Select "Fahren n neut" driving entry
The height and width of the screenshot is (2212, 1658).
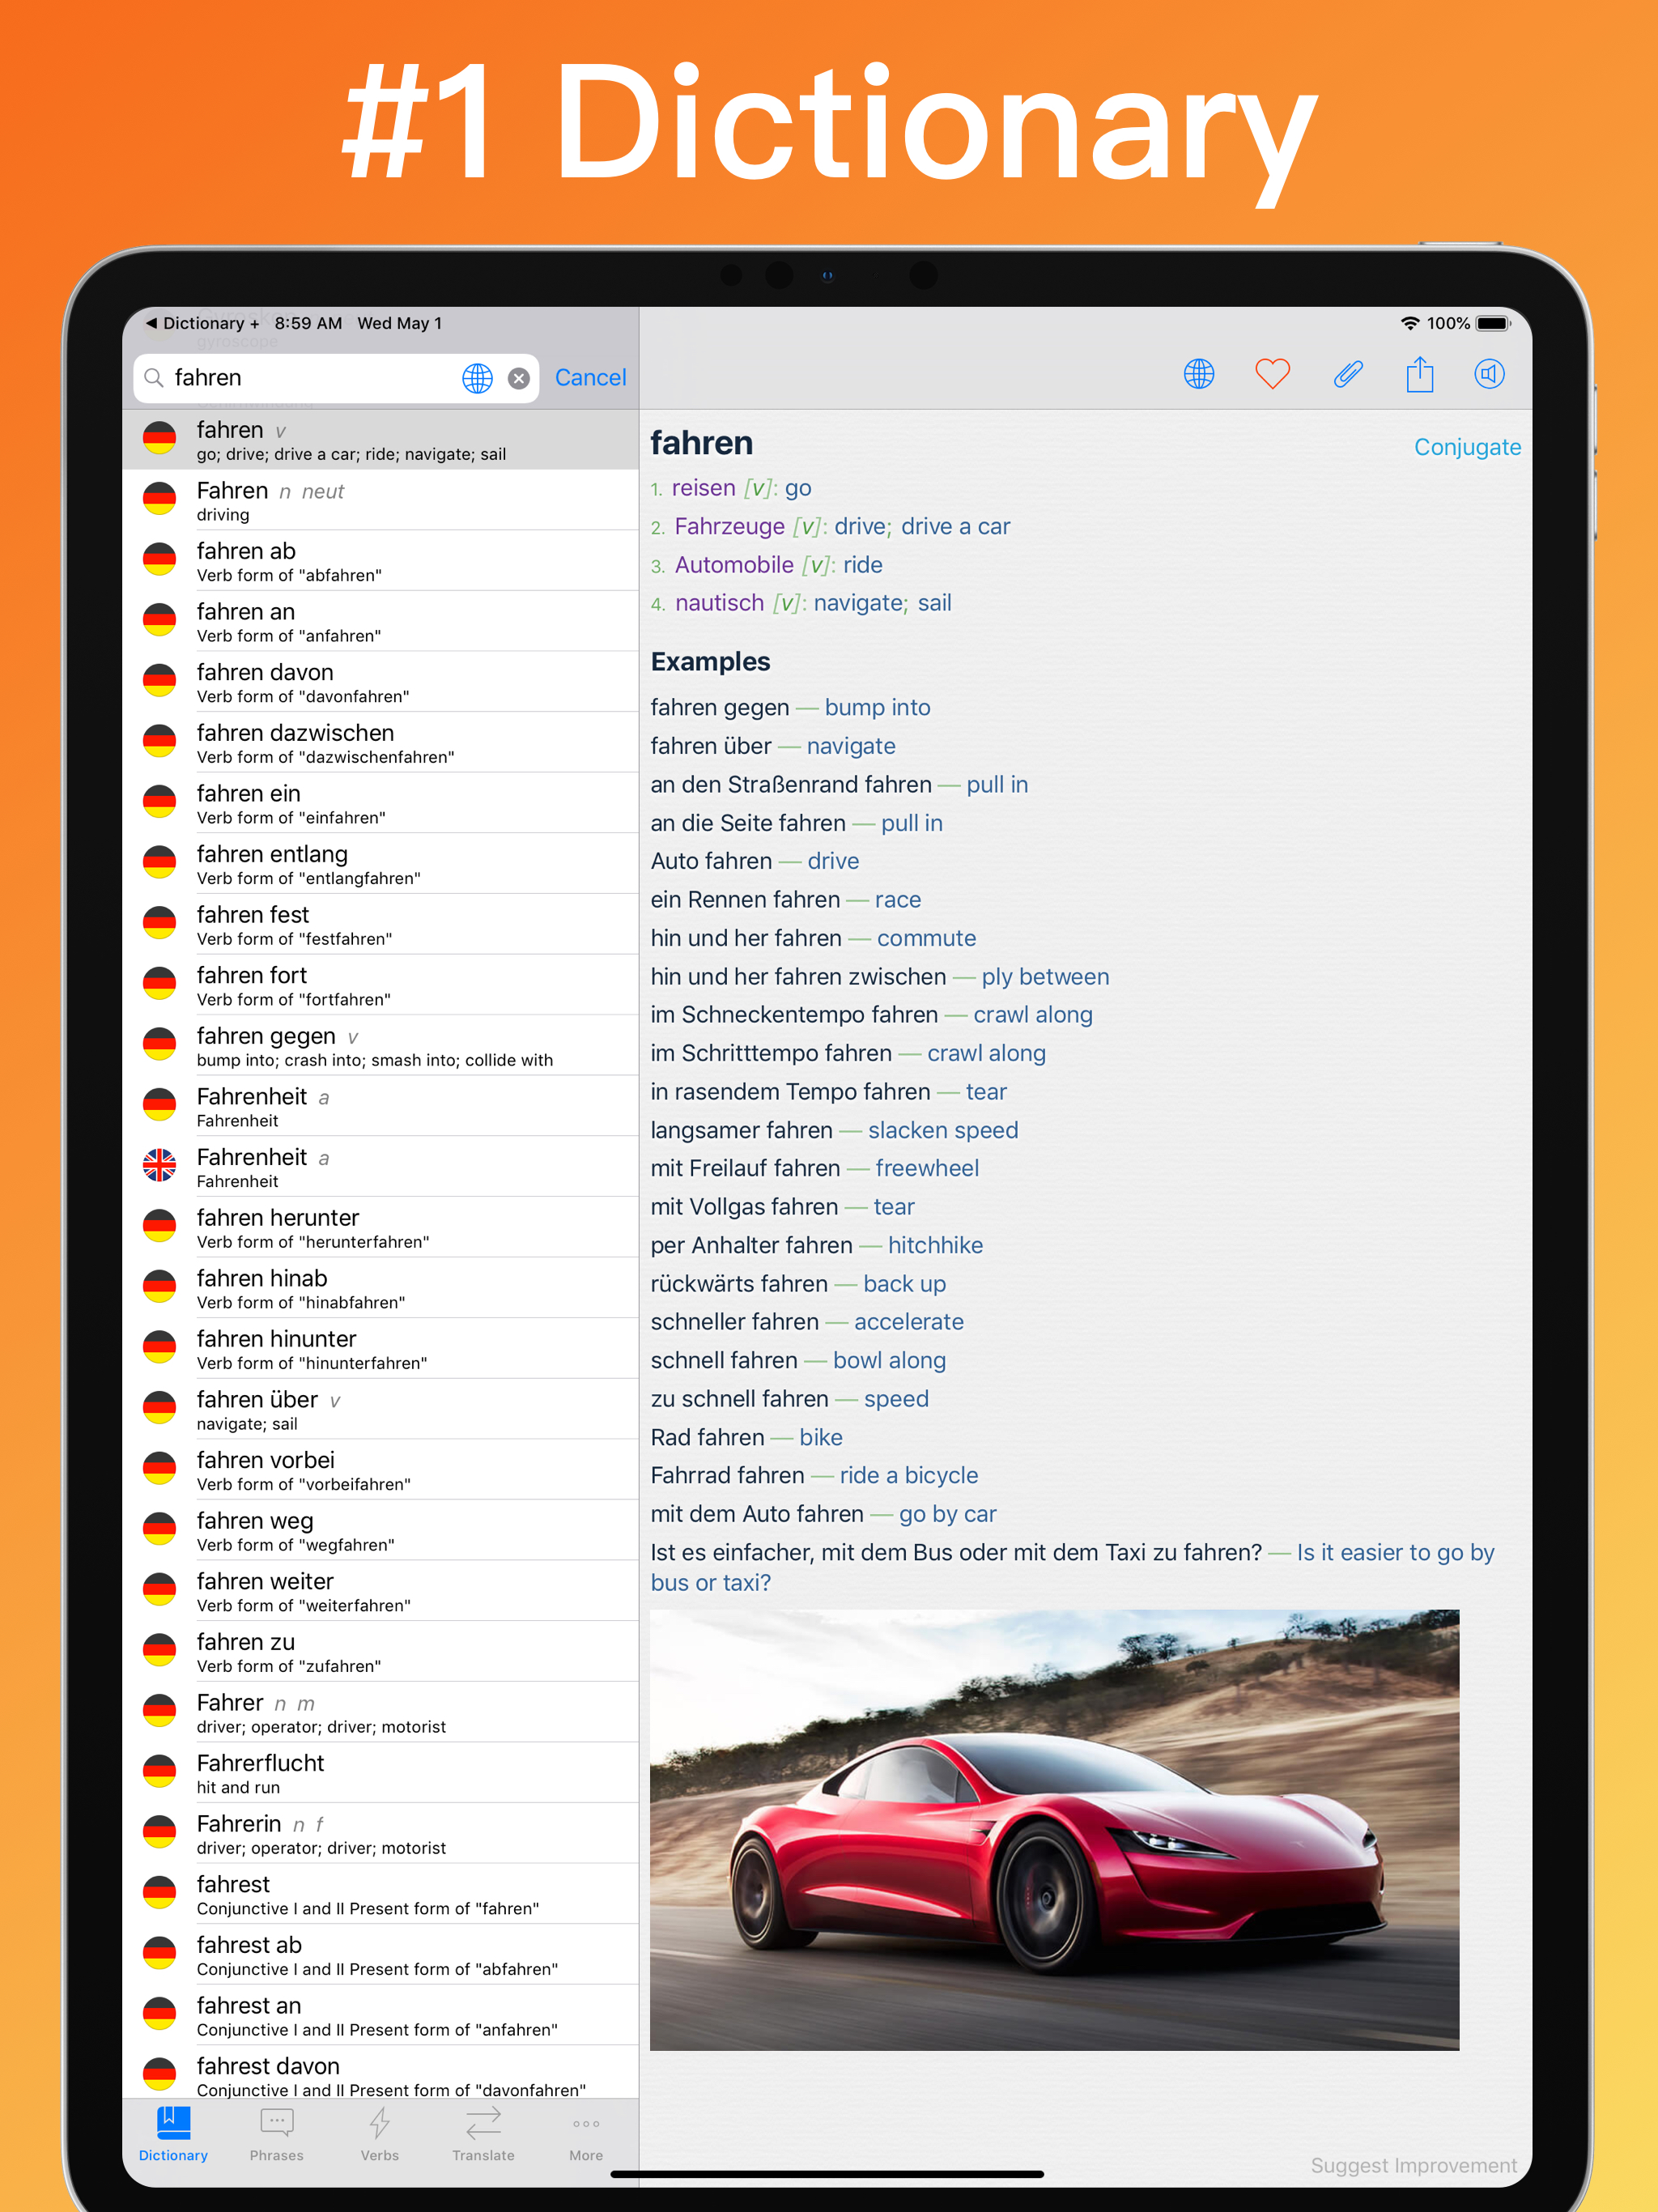tap(380, 500)
